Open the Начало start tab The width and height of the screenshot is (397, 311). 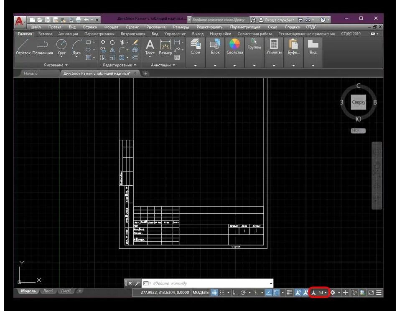(x=31, y=73)
